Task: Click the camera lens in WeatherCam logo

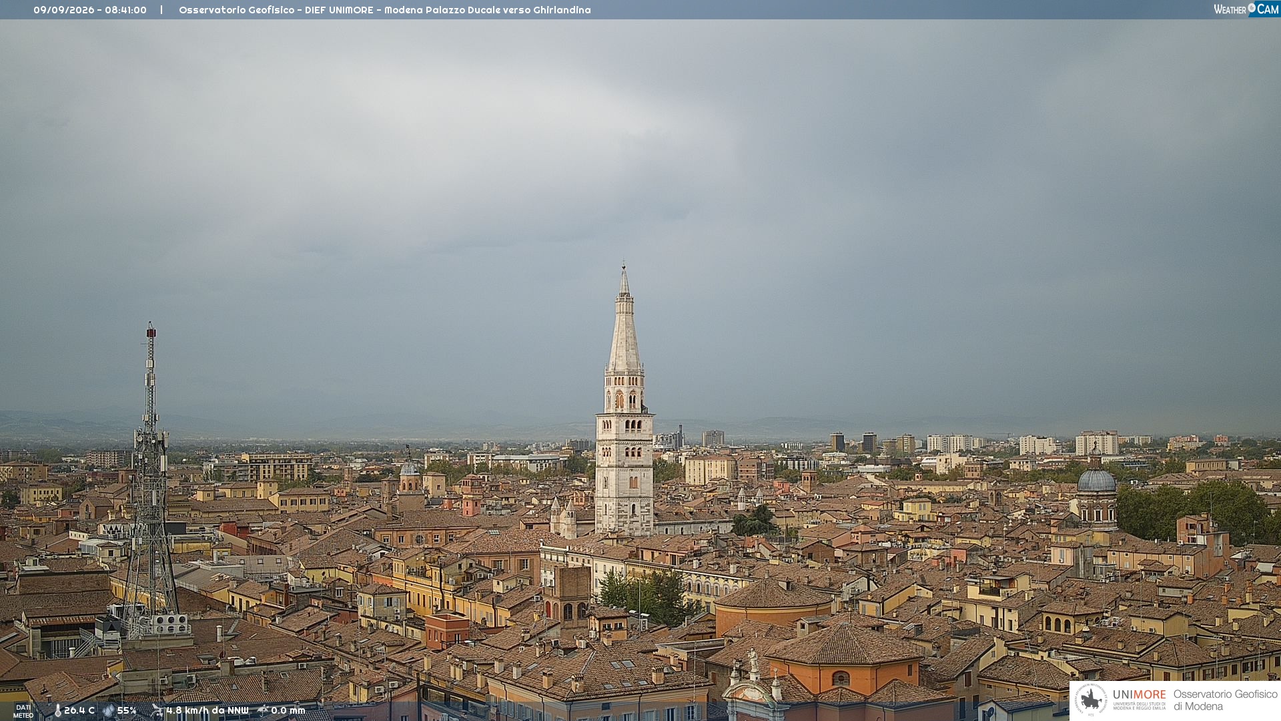Action: [x=1252, y=8]
